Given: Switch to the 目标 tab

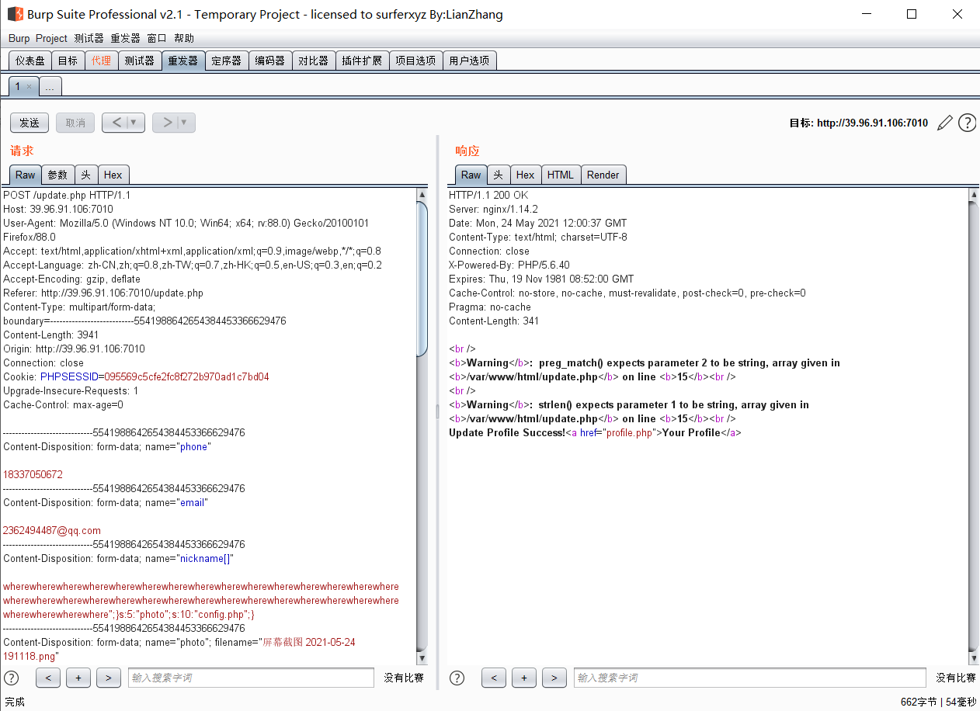Looking at the screenshot, I should pos(68,61).
